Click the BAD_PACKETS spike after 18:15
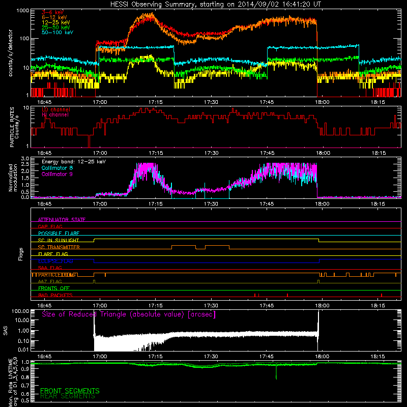Image resolution: width=407 pixels, height=407 pixels. click(381, 295)
